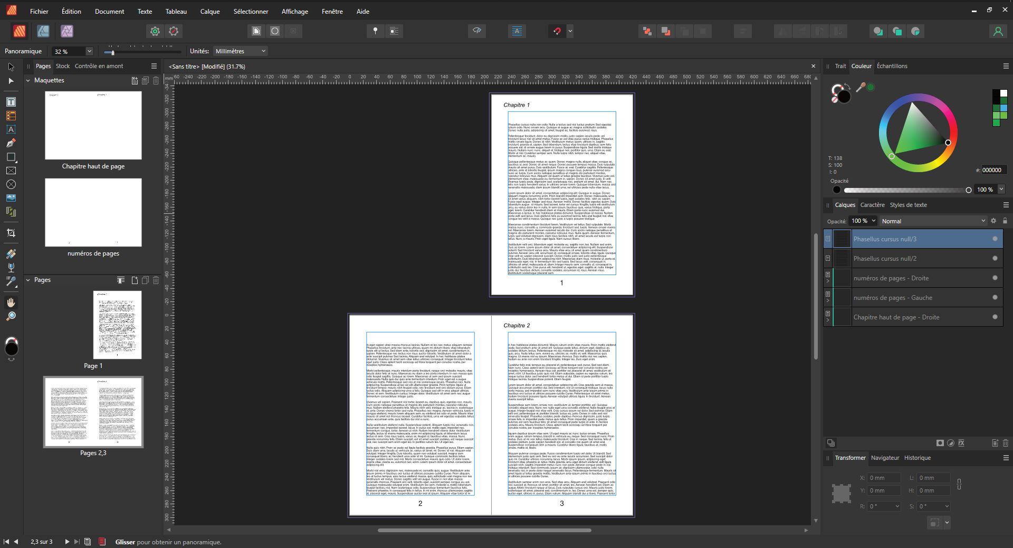Activate the View hand tool
1013x548 pixels.
pyautogui.click(x=11, y=303)
